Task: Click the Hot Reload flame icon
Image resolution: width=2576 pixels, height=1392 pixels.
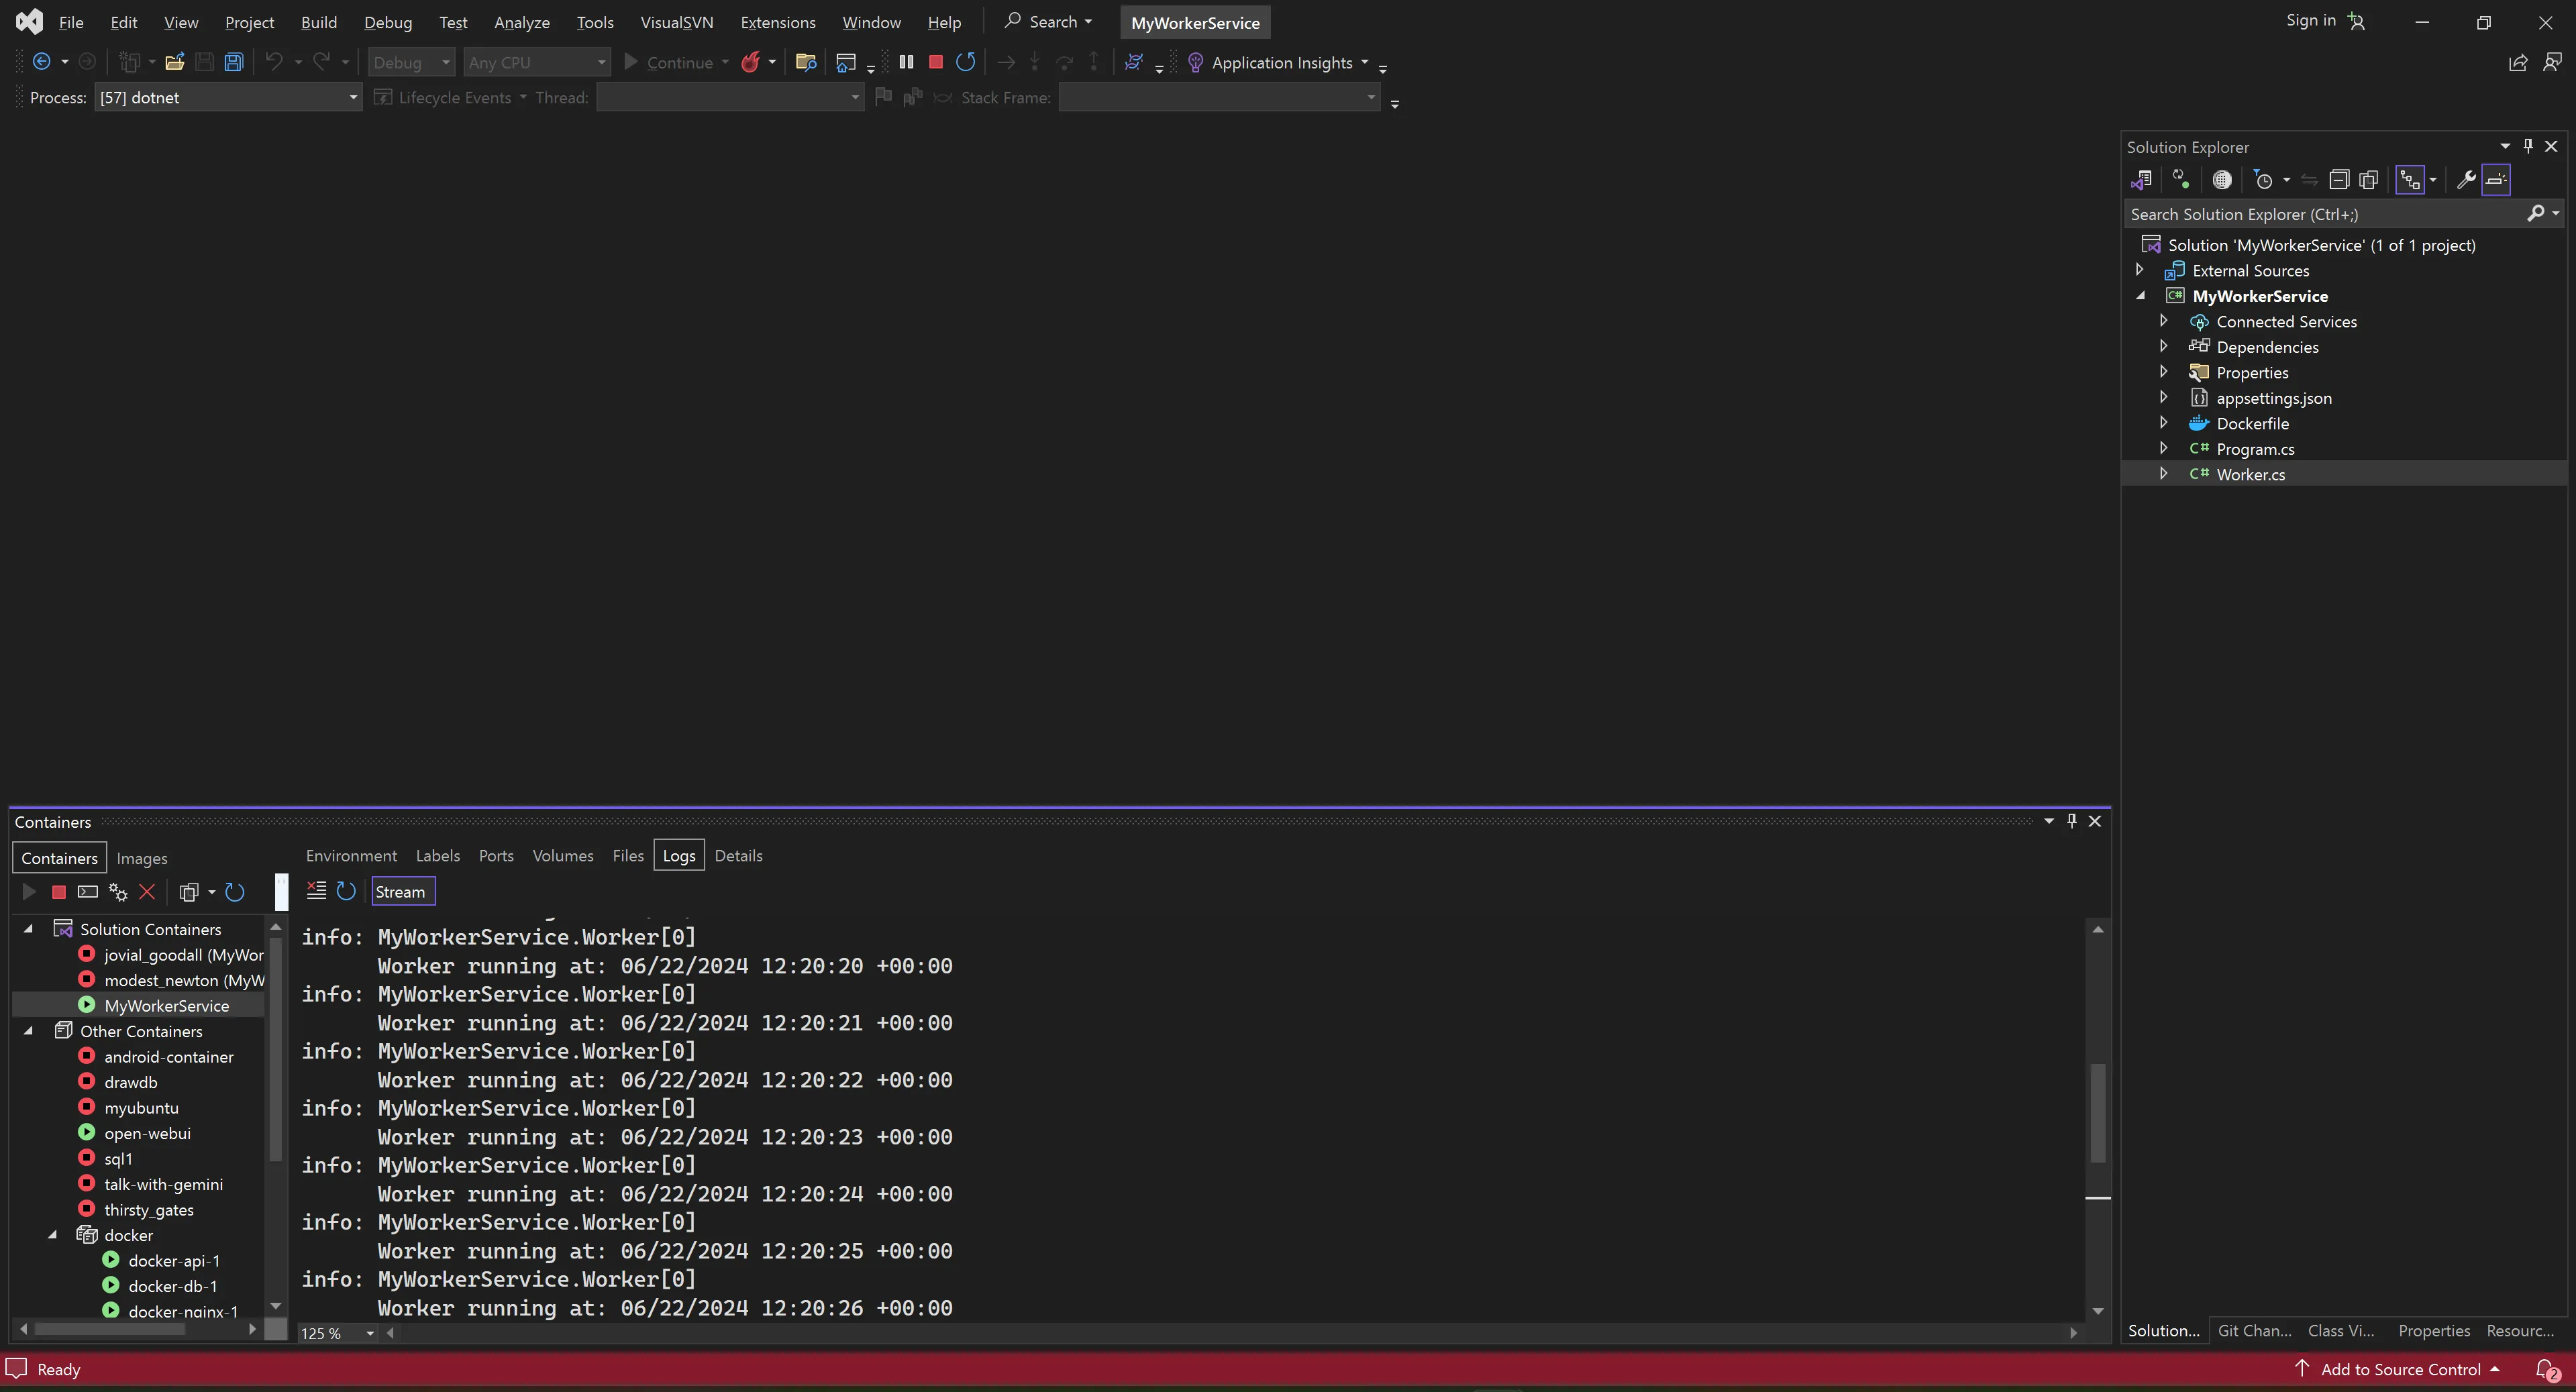Action: tap(750, 62)
